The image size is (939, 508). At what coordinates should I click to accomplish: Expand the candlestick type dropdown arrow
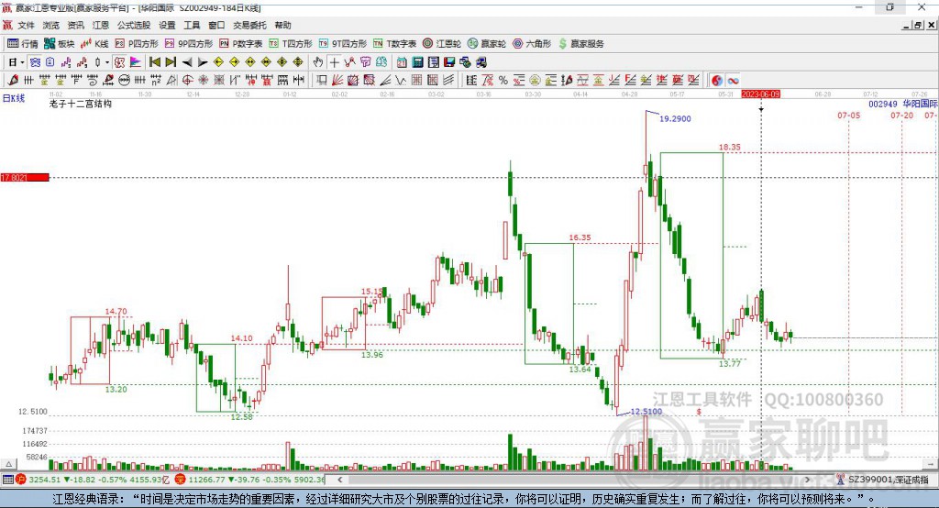click(x=106, y=62)
